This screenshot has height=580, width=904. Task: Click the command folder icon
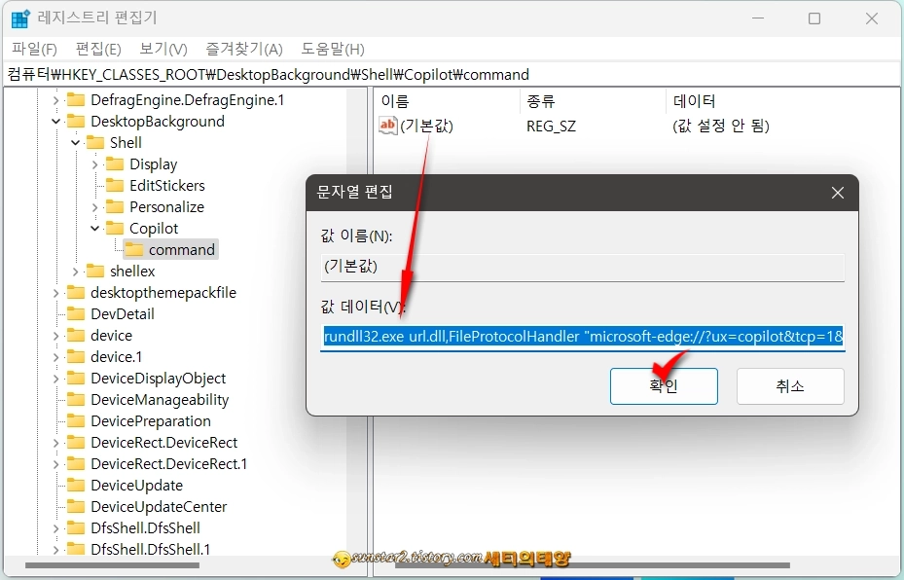pyautogui.click(x=134, y=250)
